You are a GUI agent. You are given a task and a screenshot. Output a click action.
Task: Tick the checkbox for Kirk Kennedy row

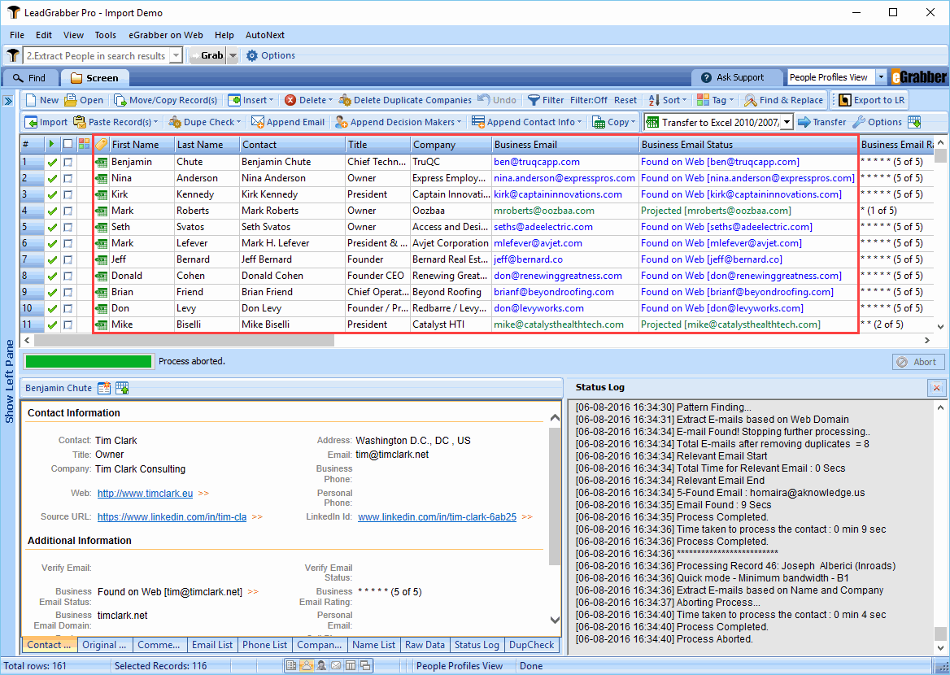68,194
